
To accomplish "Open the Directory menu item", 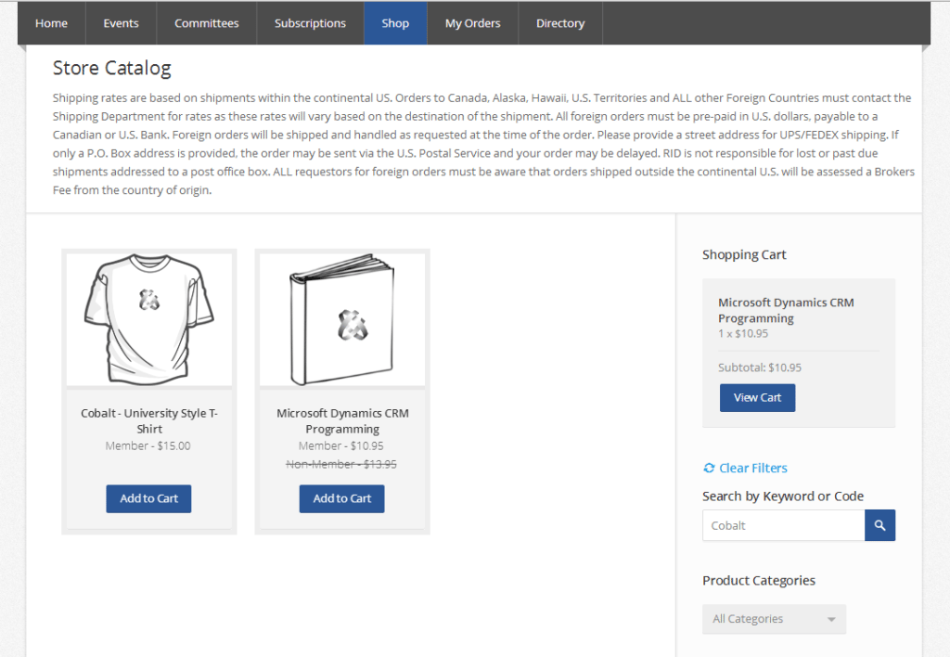I will tap(560, 23).
